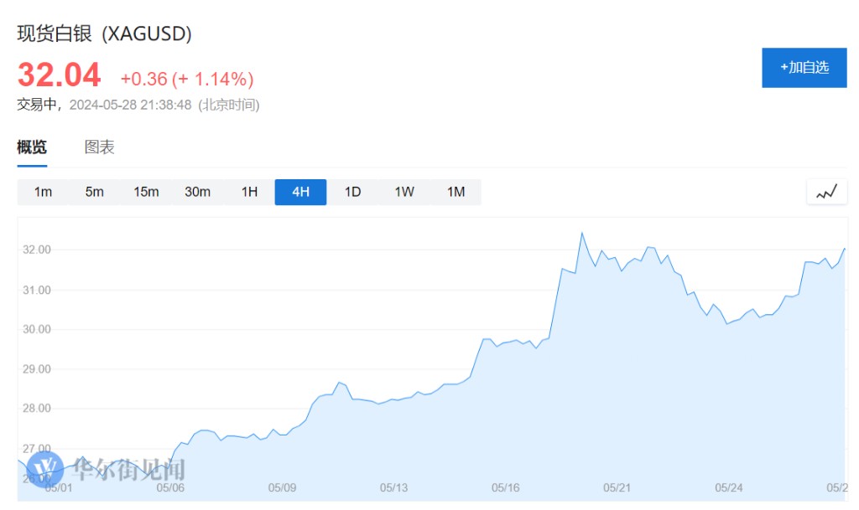Click the line chart type icon
859x510 pixels.
pos(826,192)
